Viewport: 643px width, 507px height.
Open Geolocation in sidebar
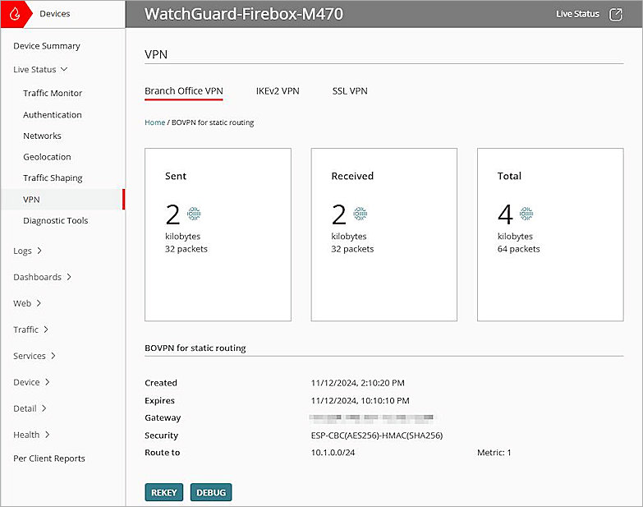47,157
